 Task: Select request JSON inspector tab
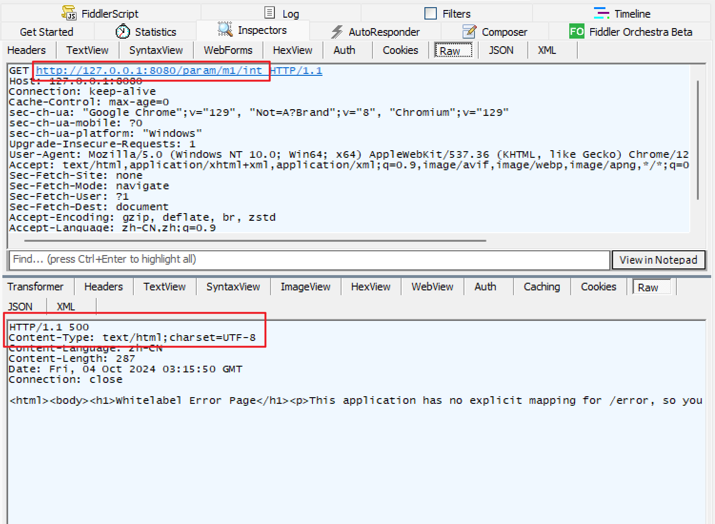click(501, 50)
